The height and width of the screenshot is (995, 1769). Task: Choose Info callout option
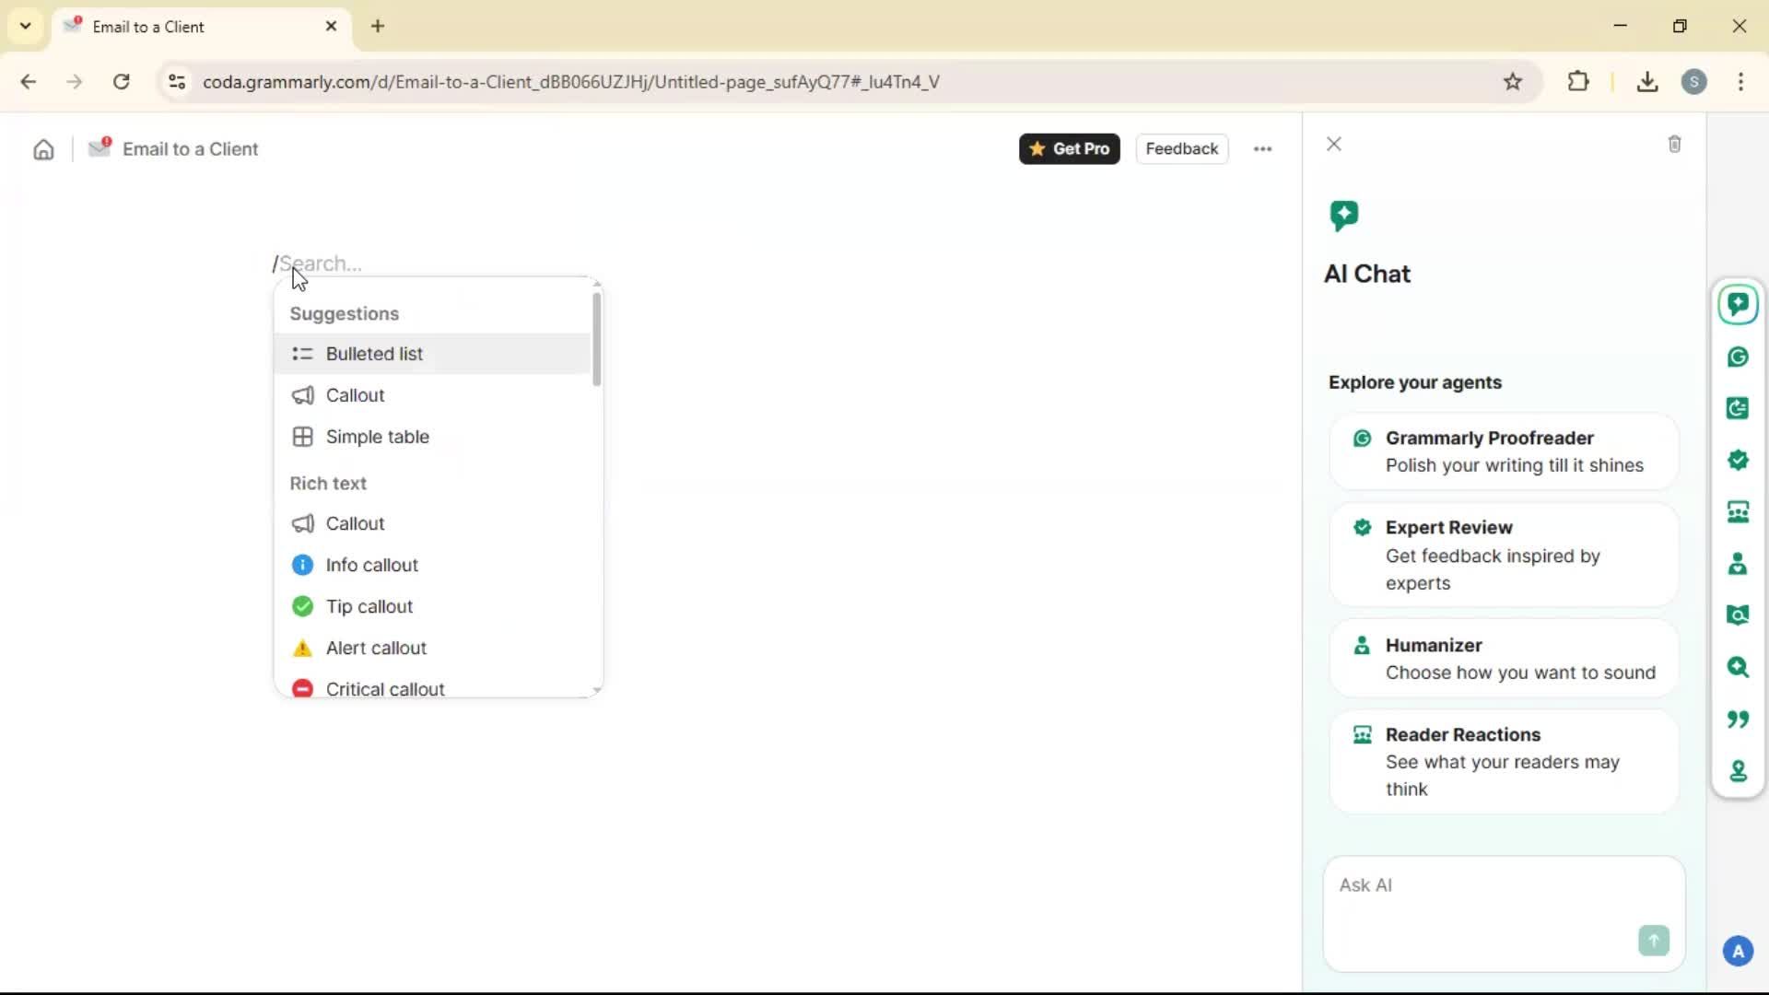coord(371,565)
